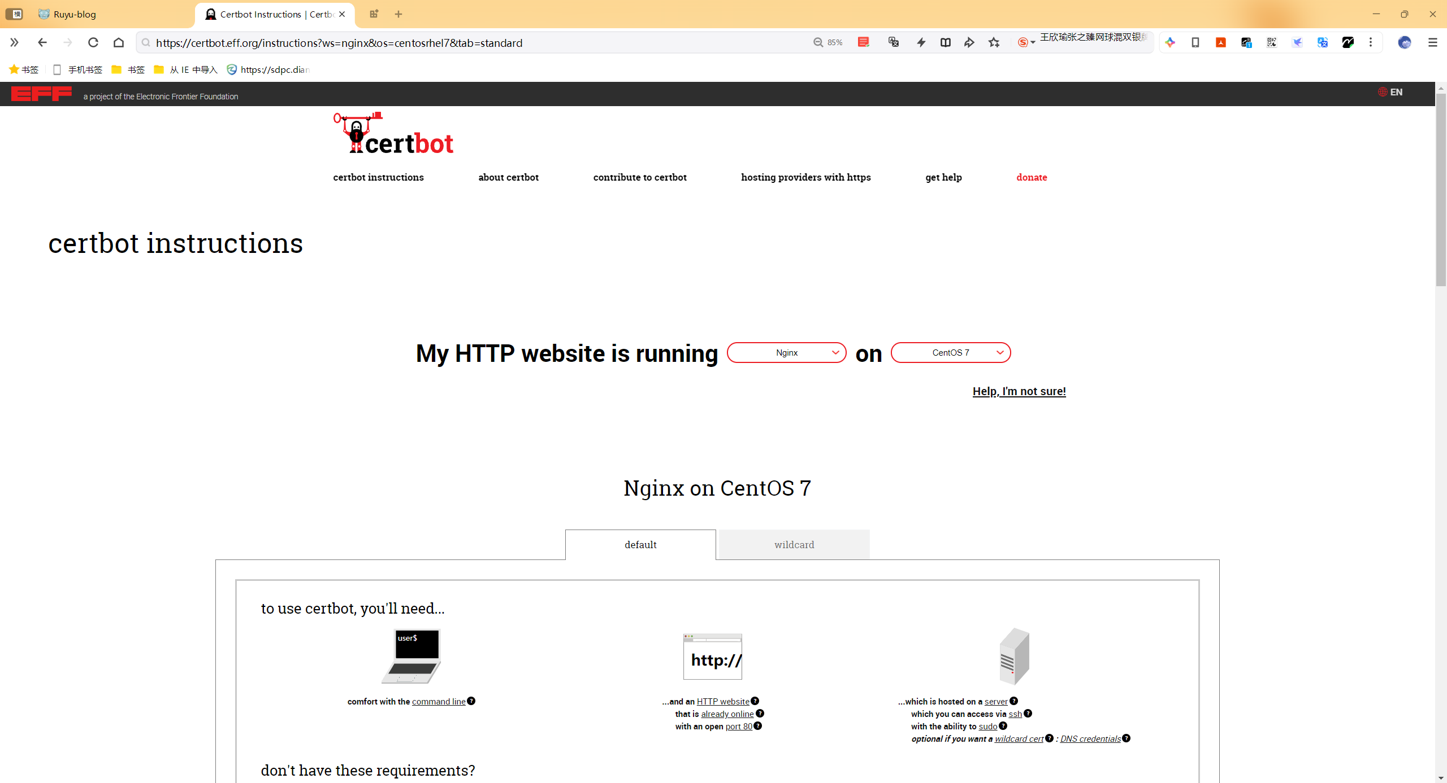Follow the port 80 link
The width and height of the screenshot is (1447, 783).
(739, 726)
